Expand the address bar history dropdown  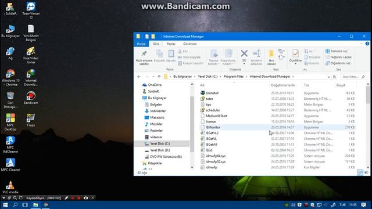329,77
